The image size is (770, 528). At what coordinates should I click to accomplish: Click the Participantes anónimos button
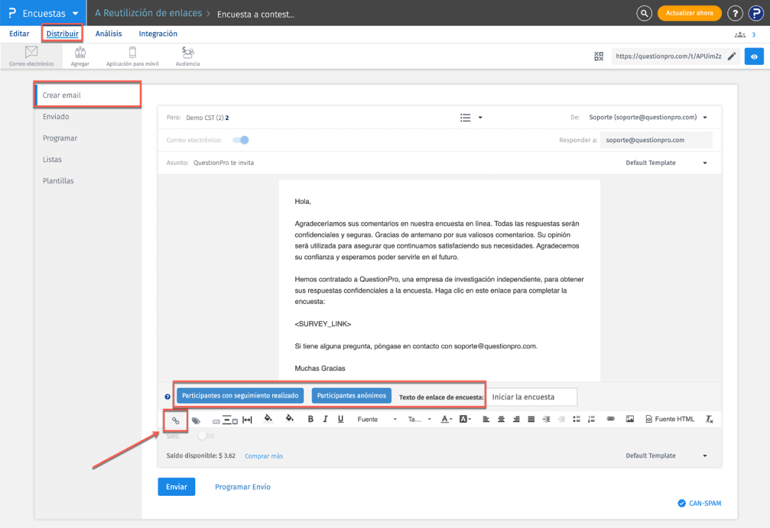click(352, 395)
